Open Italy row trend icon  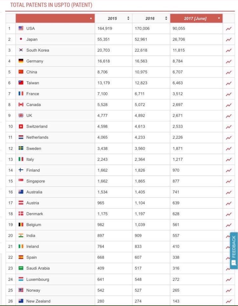[228, 160]
